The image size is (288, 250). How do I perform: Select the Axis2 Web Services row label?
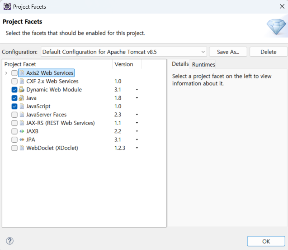click(50, 73)
